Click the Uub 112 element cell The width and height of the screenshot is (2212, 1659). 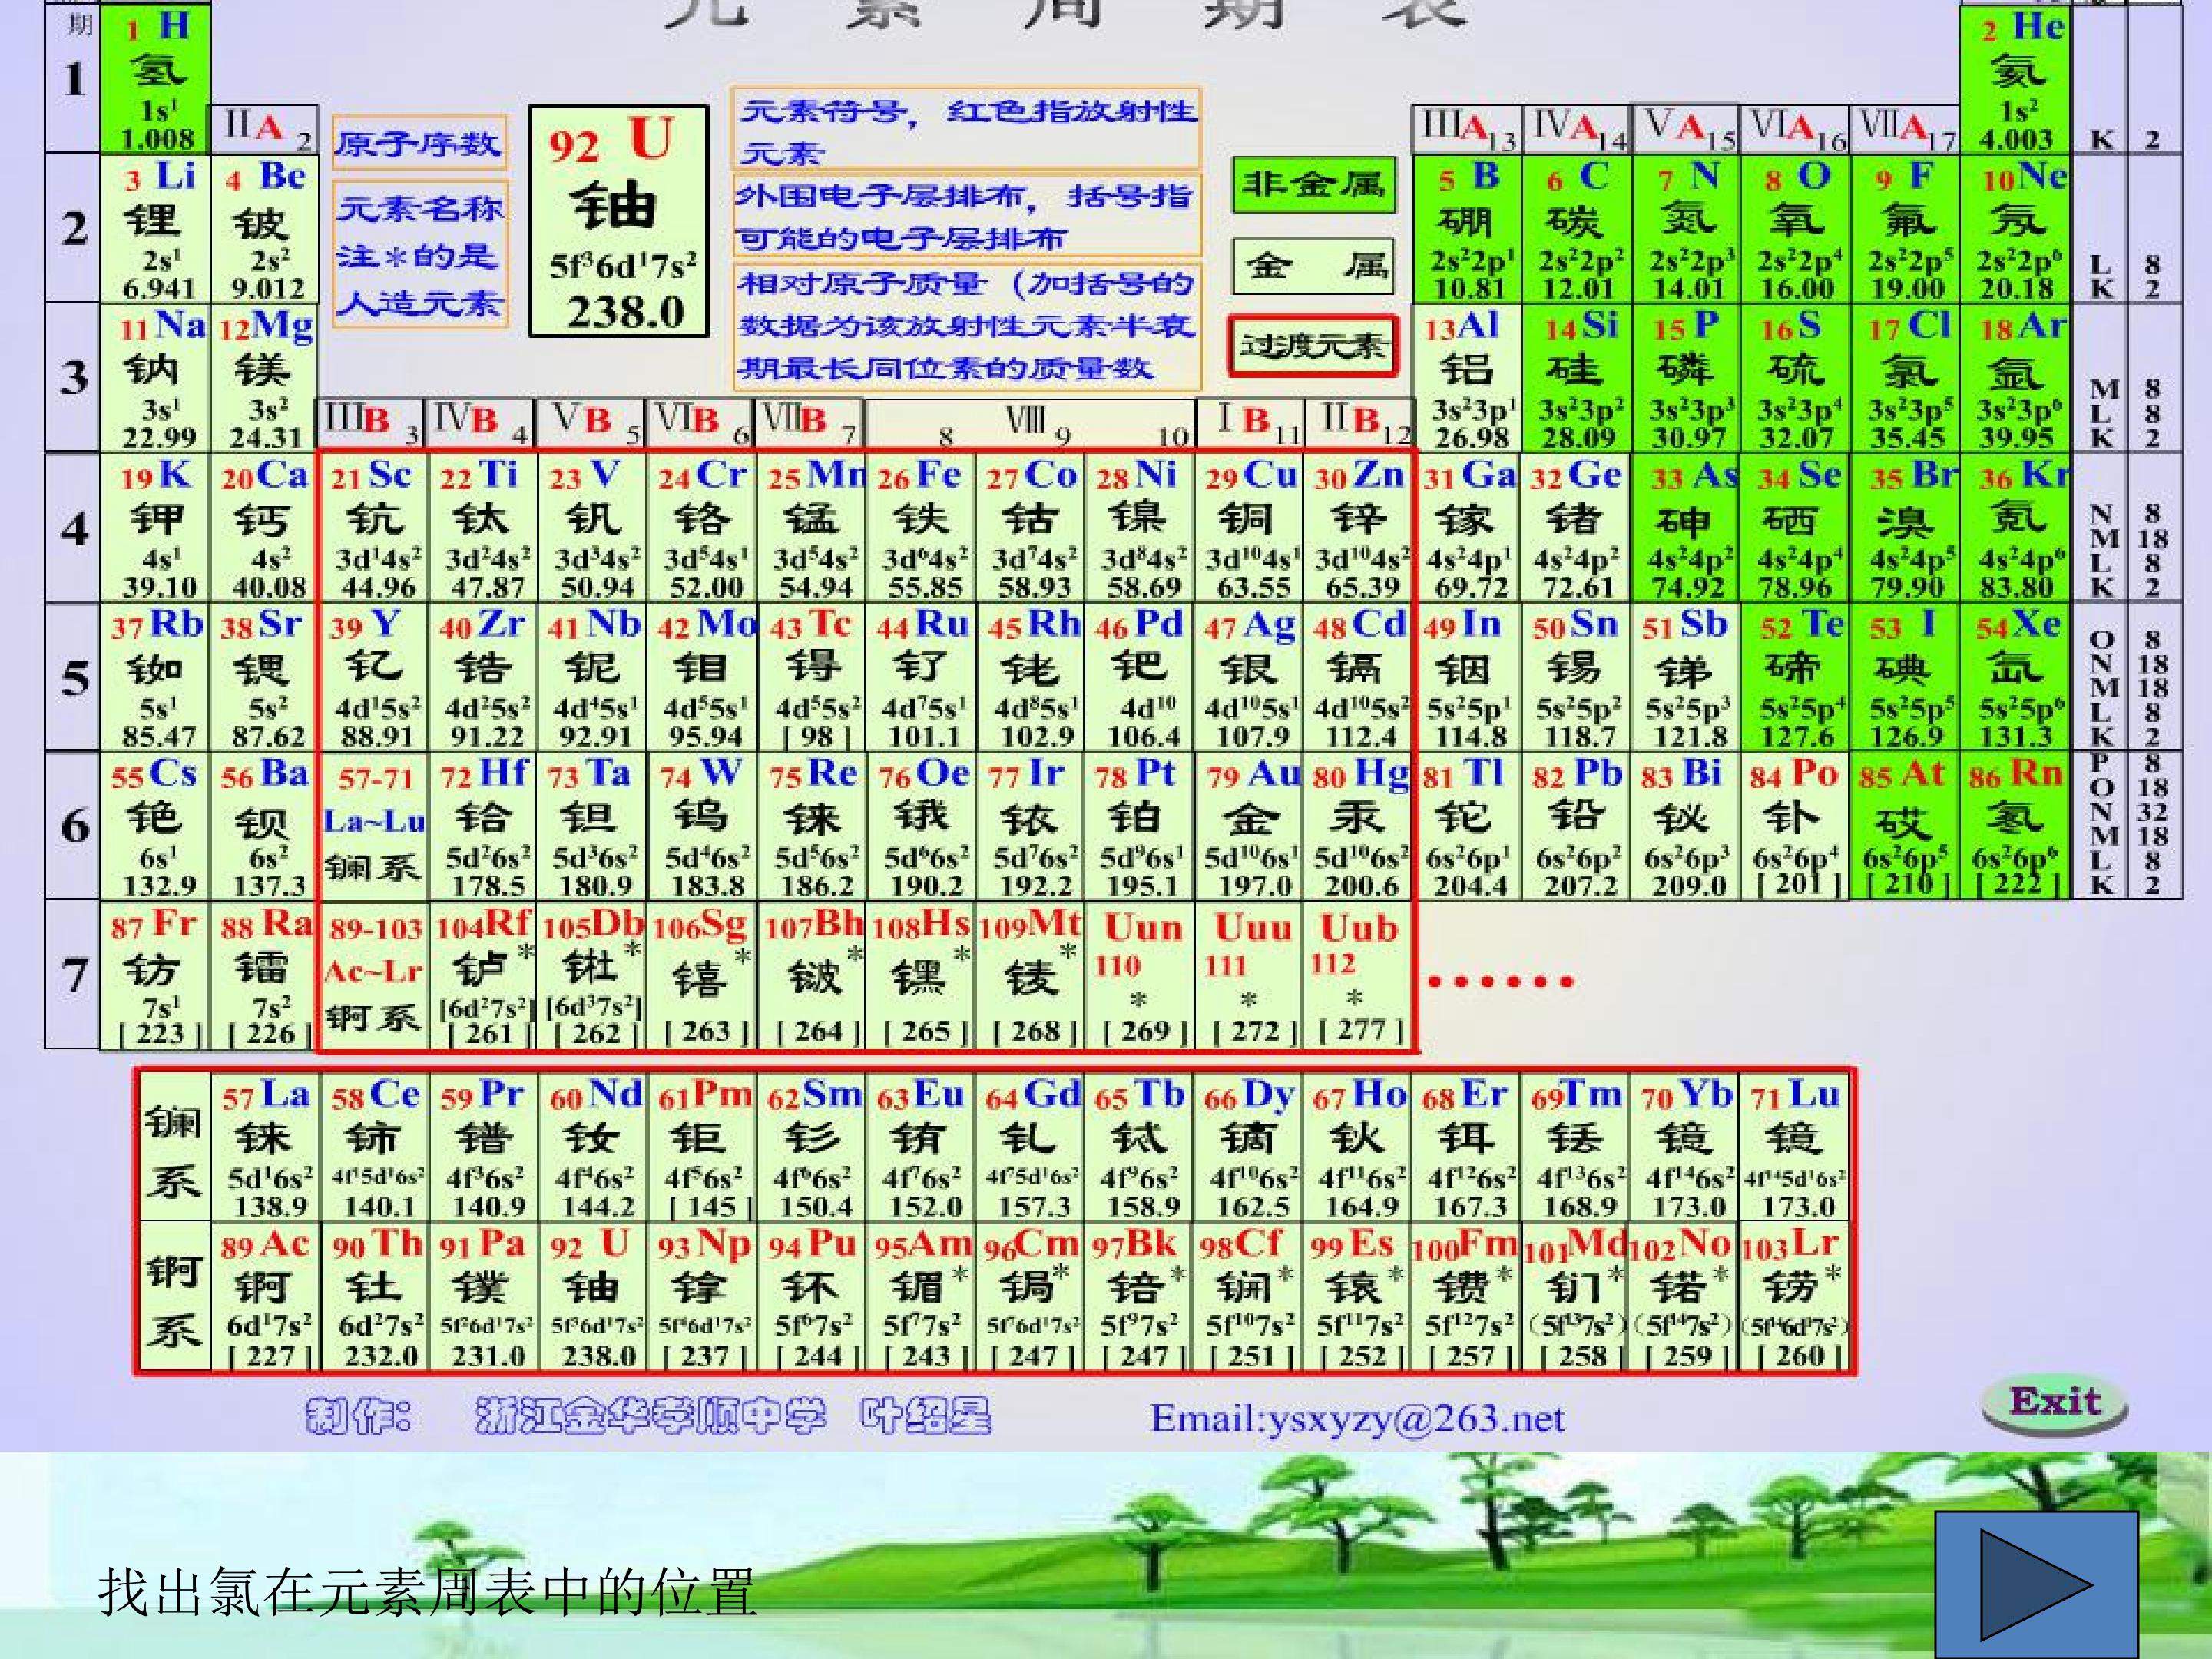(1358, 975)
